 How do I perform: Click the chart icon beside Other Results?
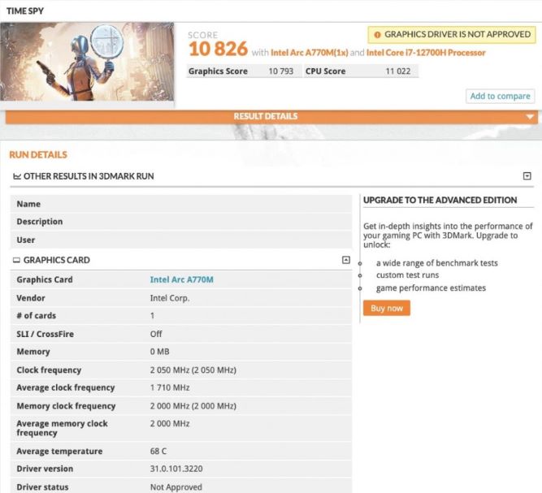click(x=16, y=176)
